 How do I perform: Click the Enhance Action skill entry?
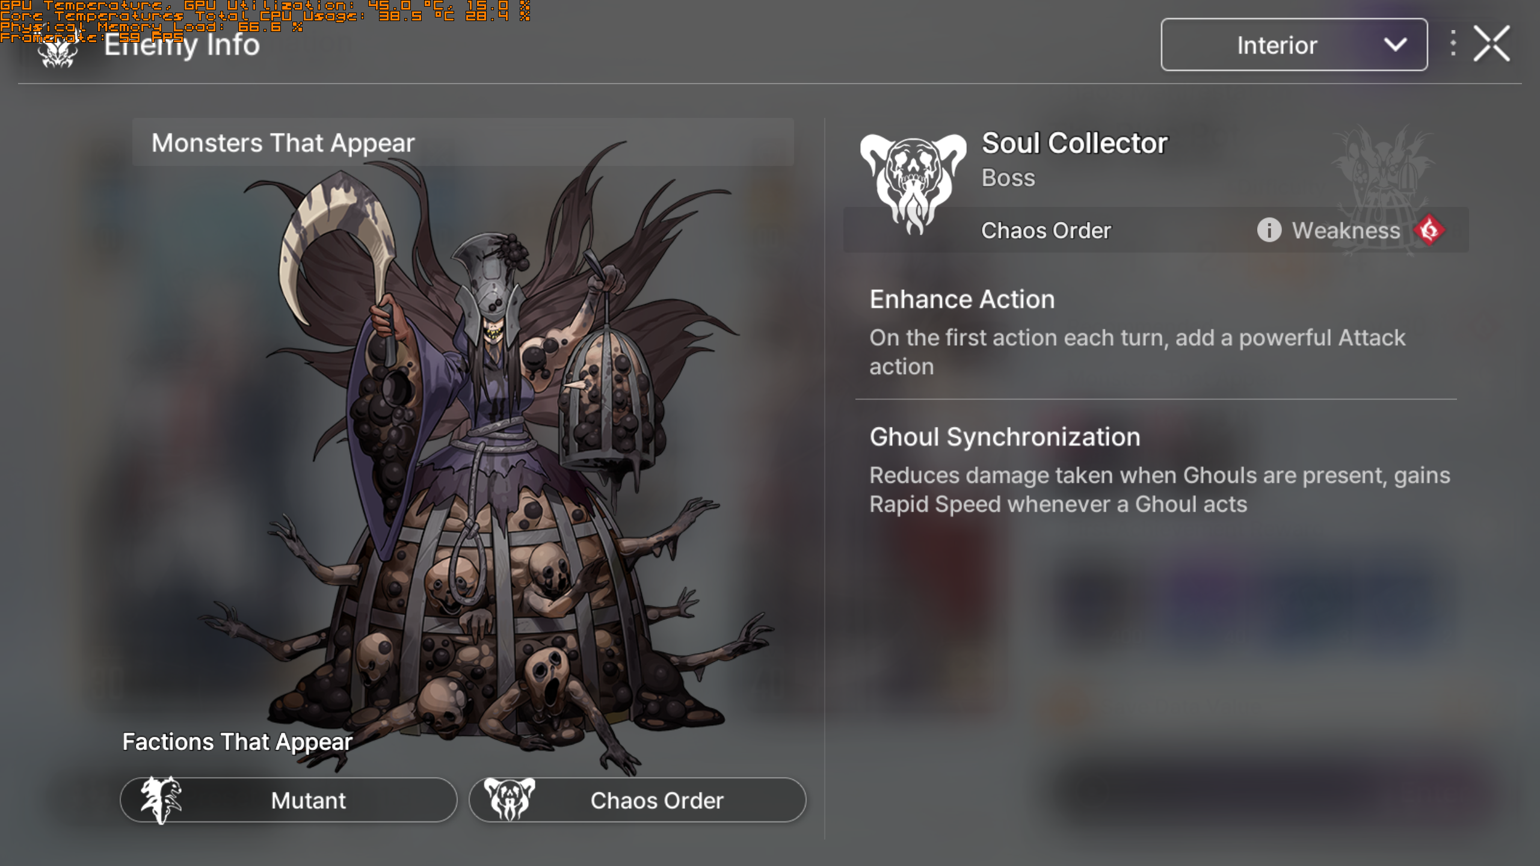(x=1156, y=333)
